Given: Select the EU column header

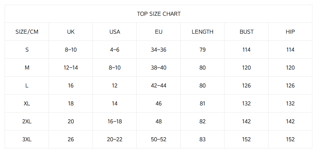Looking at the screenshot, I should point(159,32).
